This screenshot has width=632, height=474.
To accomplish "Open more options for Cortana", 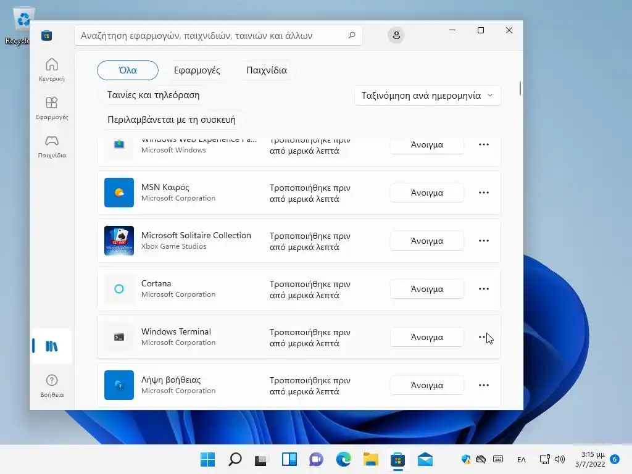I will pos(484,289).
